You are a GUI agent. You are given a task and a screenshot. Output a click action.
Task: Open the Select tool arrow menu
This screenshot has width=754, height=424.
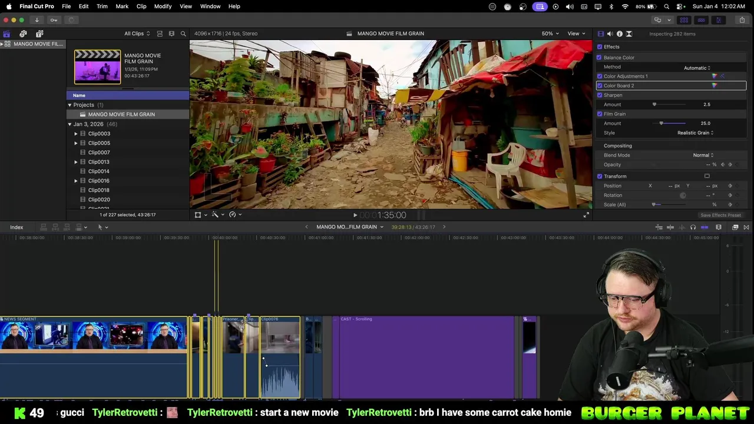coord(102,227)
